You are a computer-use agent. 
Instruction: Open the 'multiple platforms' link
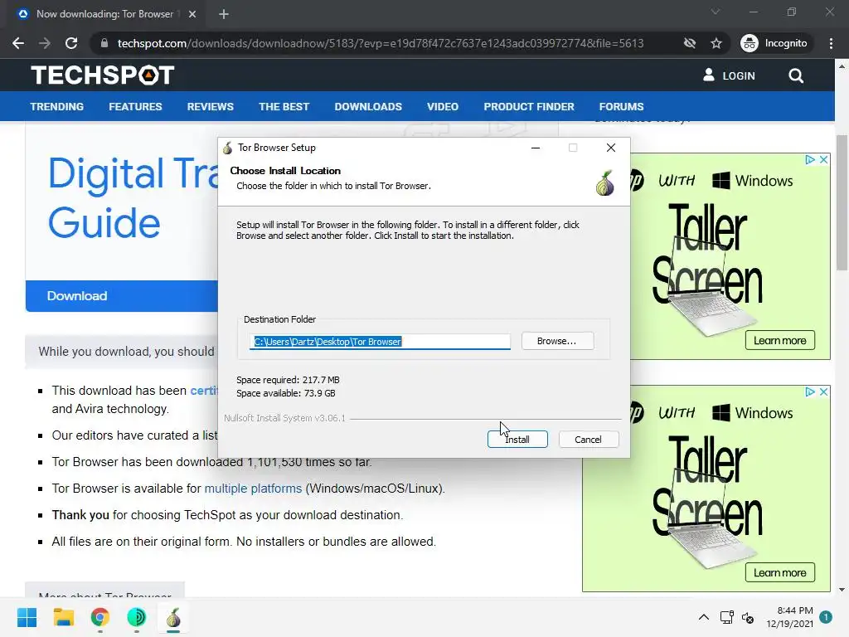253,489
